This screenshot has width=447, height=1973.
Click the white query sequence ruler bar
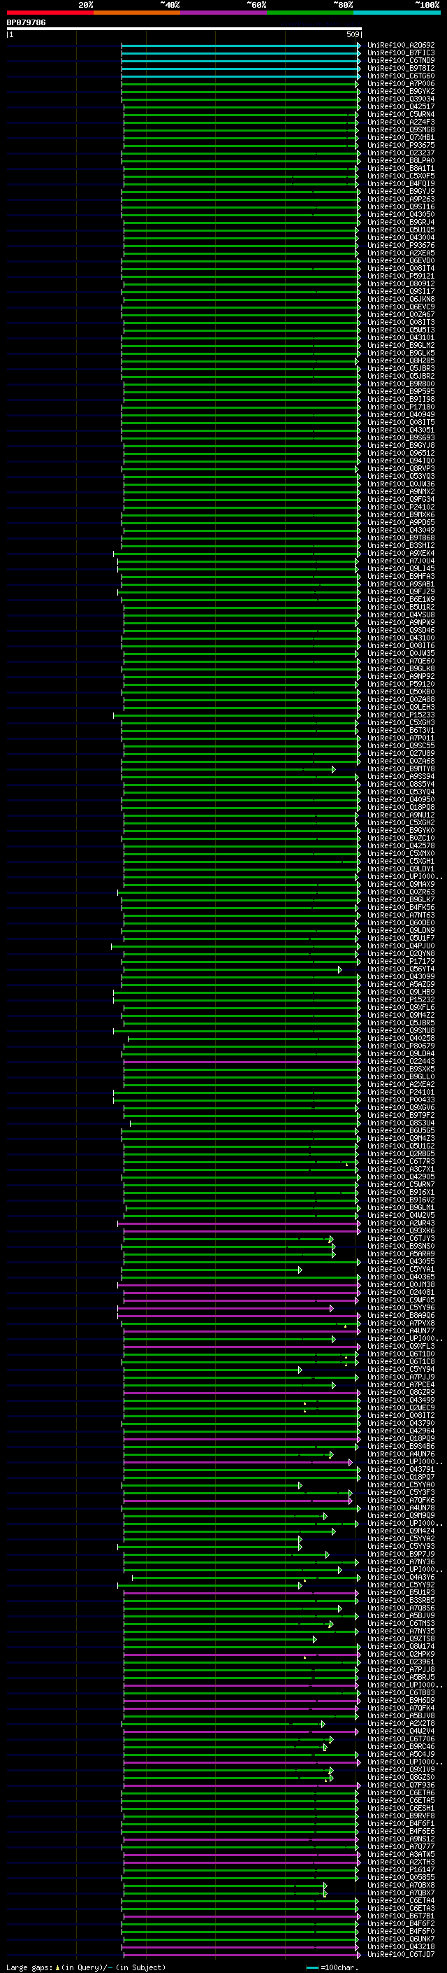(184, 29)
